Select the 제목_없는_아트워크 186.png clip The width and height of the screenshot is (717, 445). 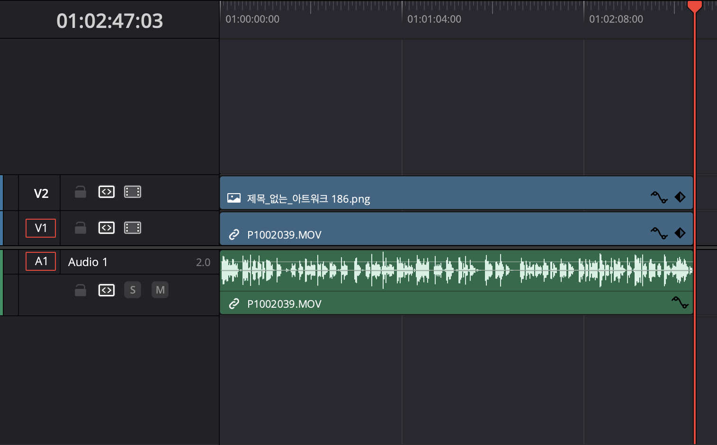[456, 193]
